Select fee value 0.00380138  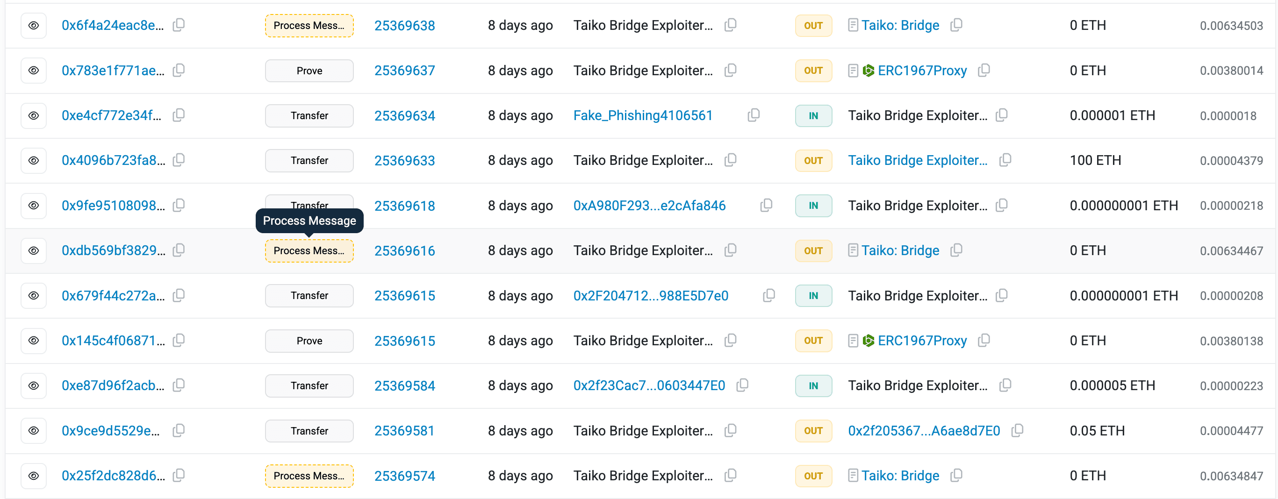tap(1231, 341)
